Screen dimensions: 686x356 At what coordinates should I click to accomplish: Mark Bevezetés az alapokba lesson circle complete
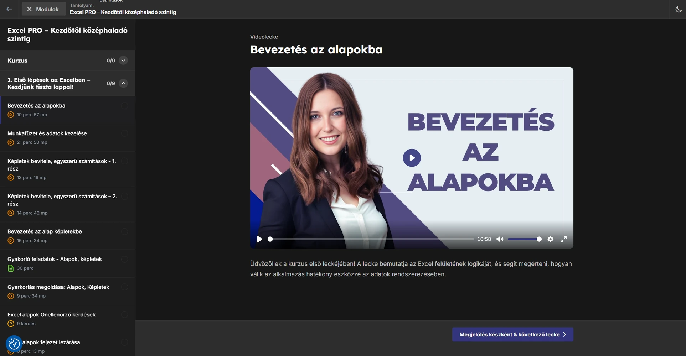pos(124,106)
